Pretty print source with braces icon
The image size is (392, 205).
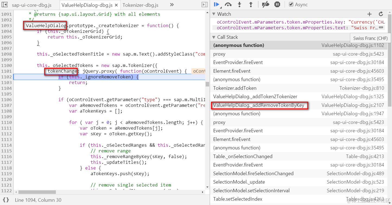pyautogui.click(x=6, y=200)
